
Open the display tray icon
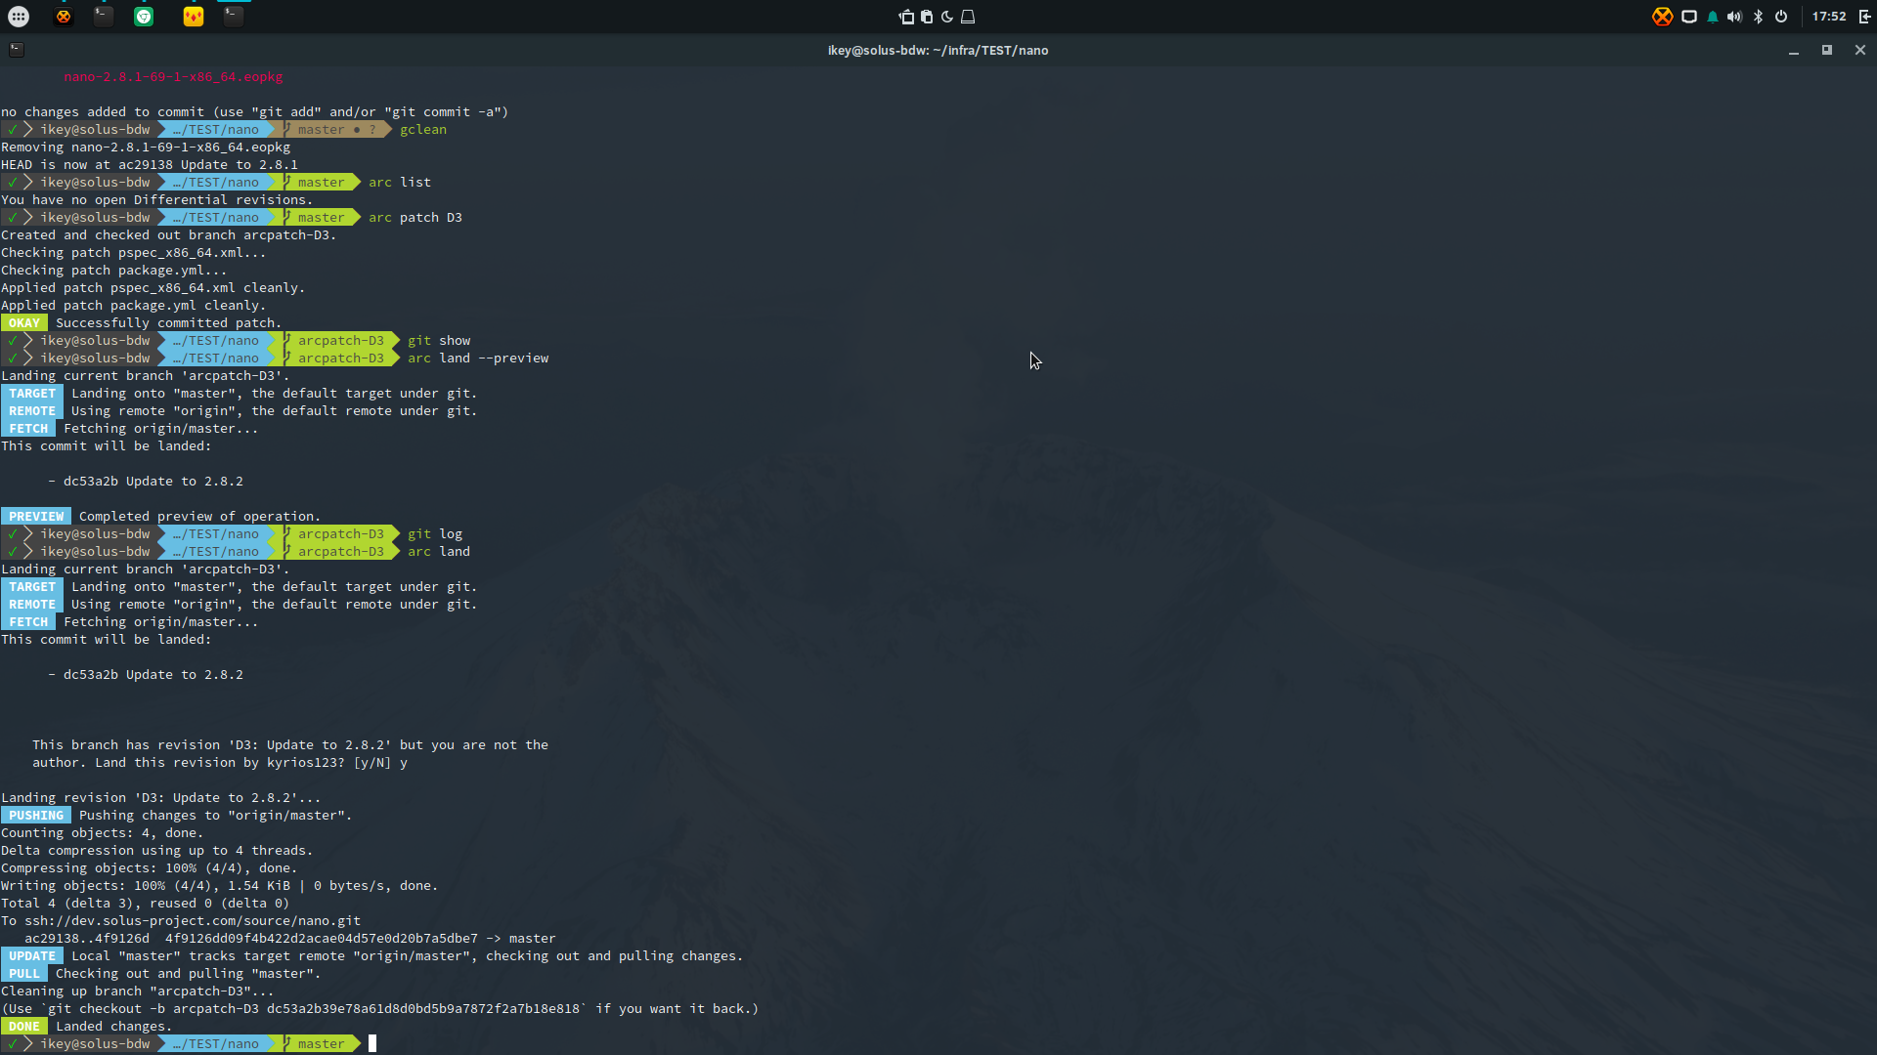(1689, 17)
